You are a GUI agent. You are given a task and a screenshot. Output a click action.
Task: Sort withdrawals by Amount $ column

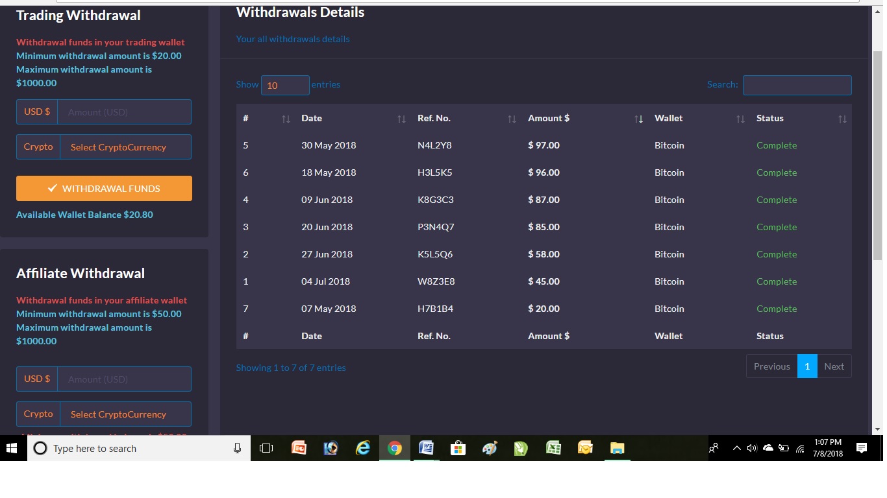tap(584, 118)
